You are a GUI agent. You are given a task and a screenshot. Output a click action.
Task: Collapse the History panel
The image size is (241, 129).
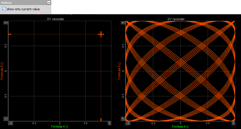click(48, 3)
